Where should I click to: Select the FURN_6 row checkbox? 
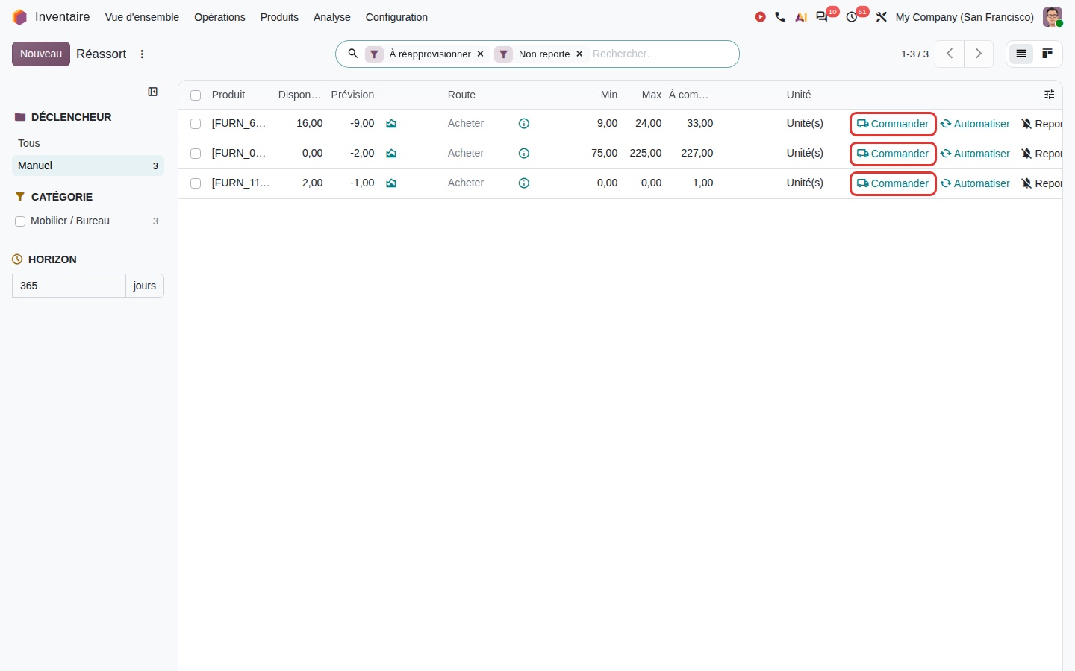tap(196, 124)
